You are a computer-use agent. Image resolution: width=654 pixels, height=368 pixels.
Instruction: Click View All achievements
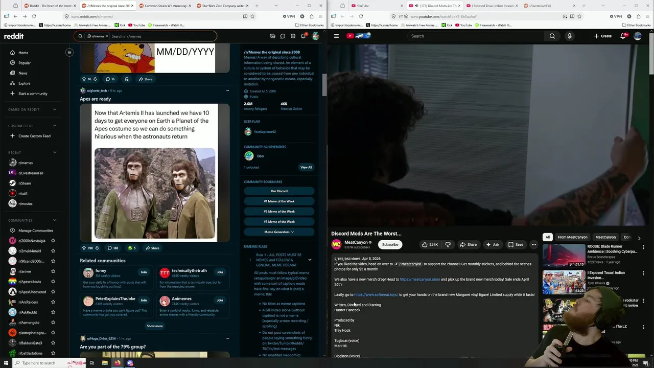coord(306,167)
